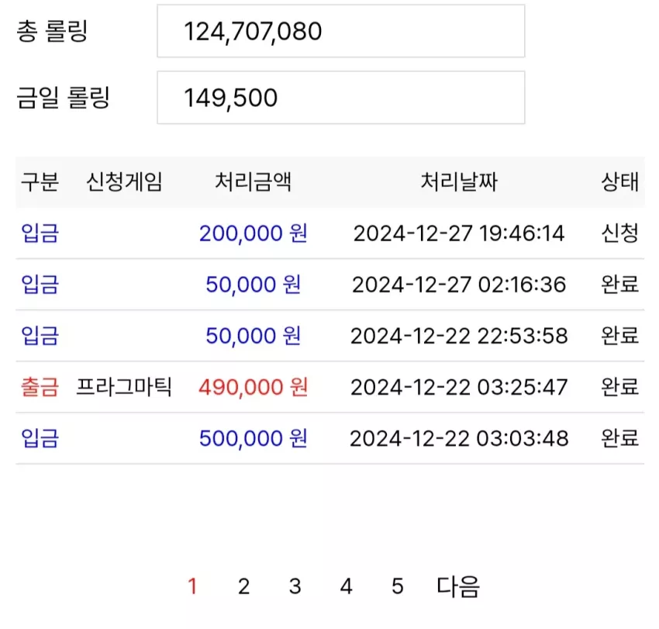Select the 500,000 원 deposit amount
The width and height of the screenshot is (659, 629).
pyautogui.click(x=253, y=438)
